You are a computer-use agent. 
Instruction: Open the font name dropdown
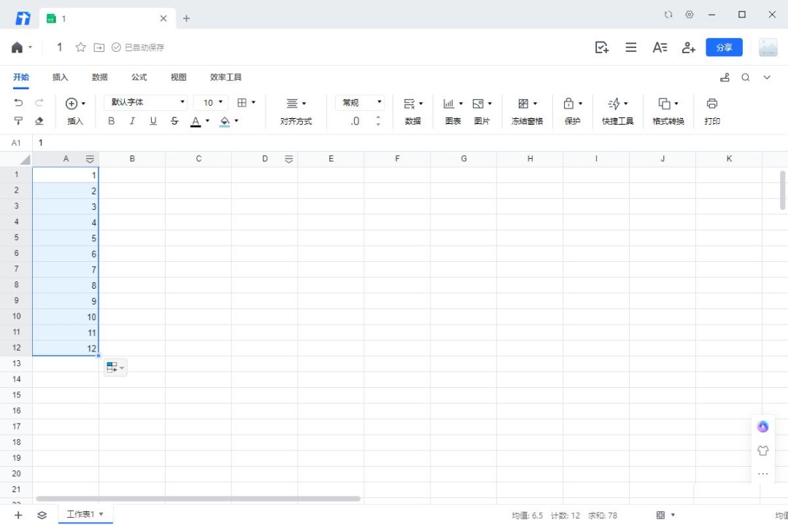pos(146,103)
